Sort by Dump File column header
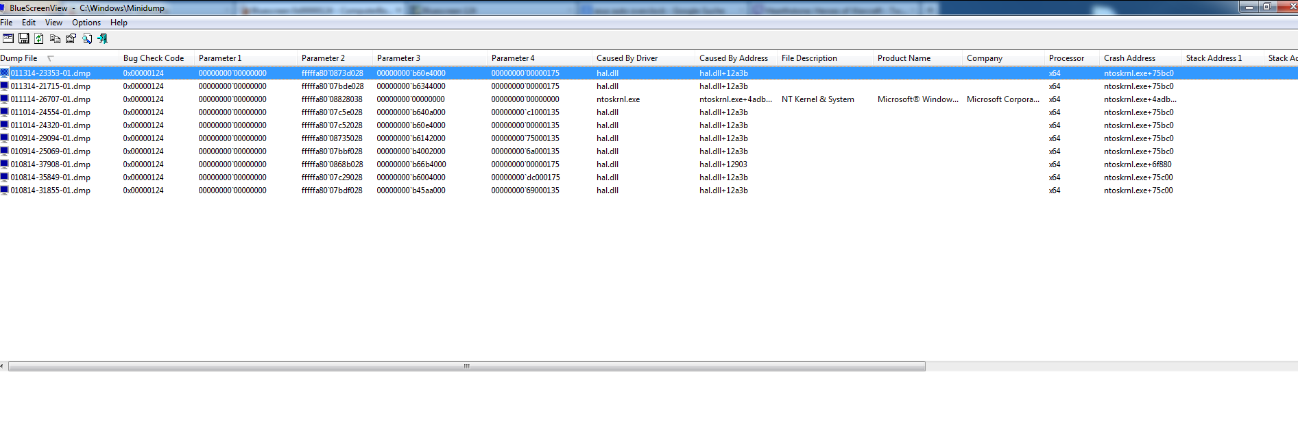Screen dimensions: 1298x444 point(59,58)
